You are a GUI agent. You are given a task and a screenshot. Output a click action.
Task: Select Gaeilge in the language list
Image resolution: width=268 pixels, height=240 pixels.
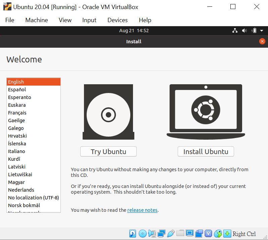pyautogui.click(x=34, y=121)
